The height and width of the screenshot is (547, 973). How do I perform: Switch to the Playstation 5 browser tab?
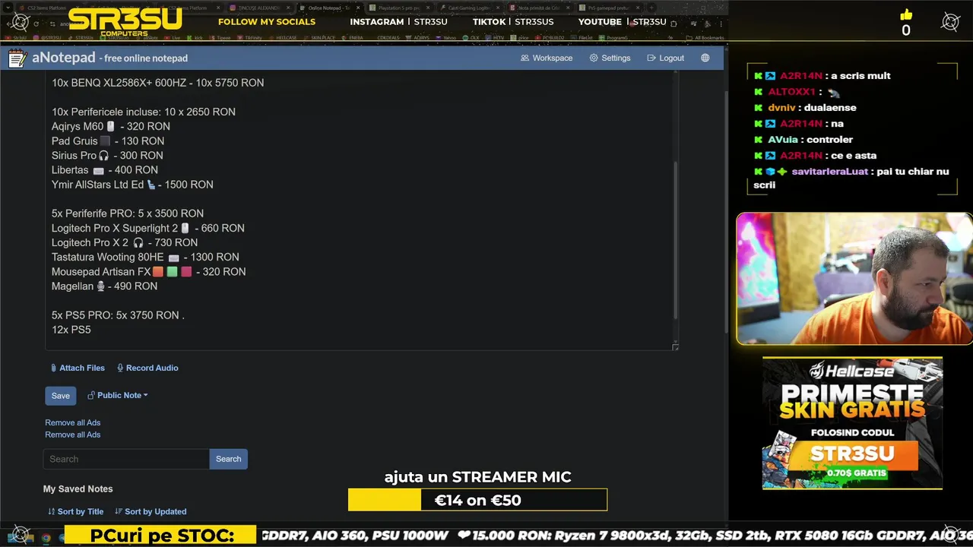point(398,8)
